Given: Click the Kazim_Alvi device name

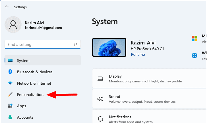Looking at the screenshot, I should click(143, 43).
